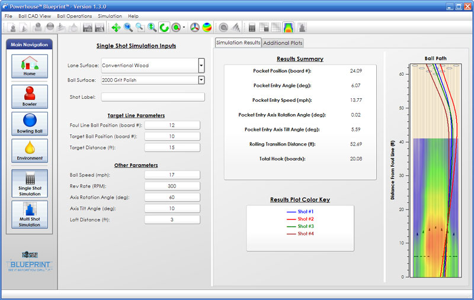
Task: Click the Ball Speed input field
Action: click(172, 175)
